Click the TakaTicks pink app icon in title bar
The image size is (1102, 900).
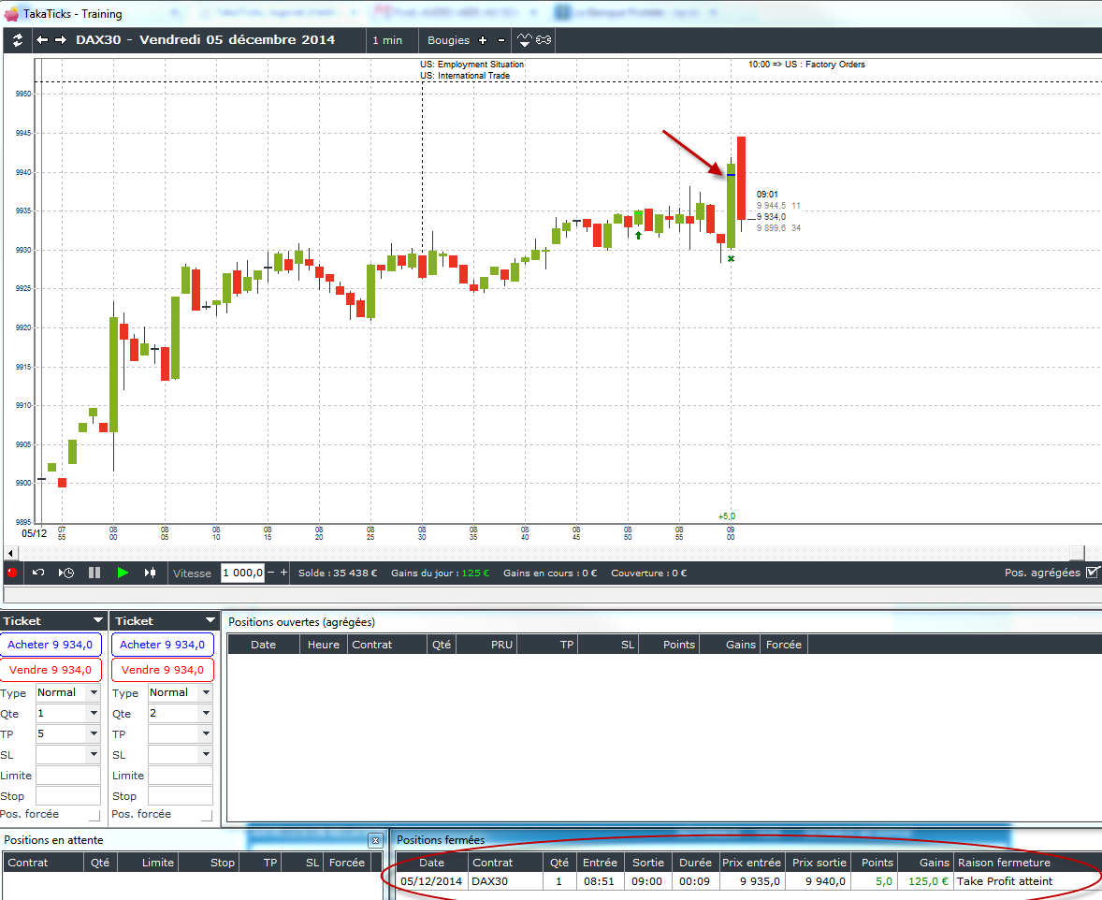tap(11, 13)
